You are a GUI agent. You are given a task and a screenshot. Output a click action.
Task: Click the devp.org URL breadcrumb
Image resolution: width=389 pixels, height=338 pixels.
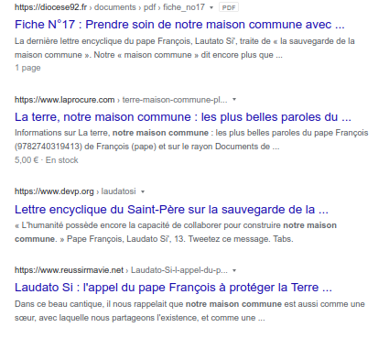point(75,191)
